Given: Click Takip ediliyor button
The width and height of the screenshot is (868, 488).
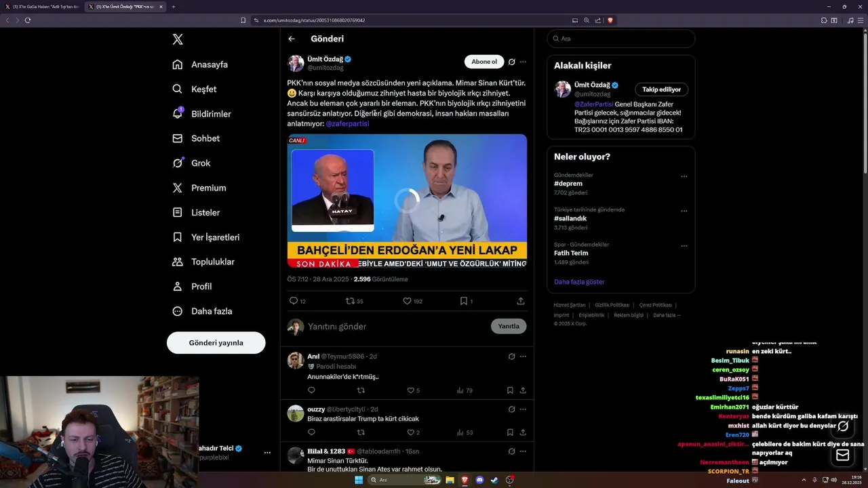Looking at the screenshot, I should [661, 89].
